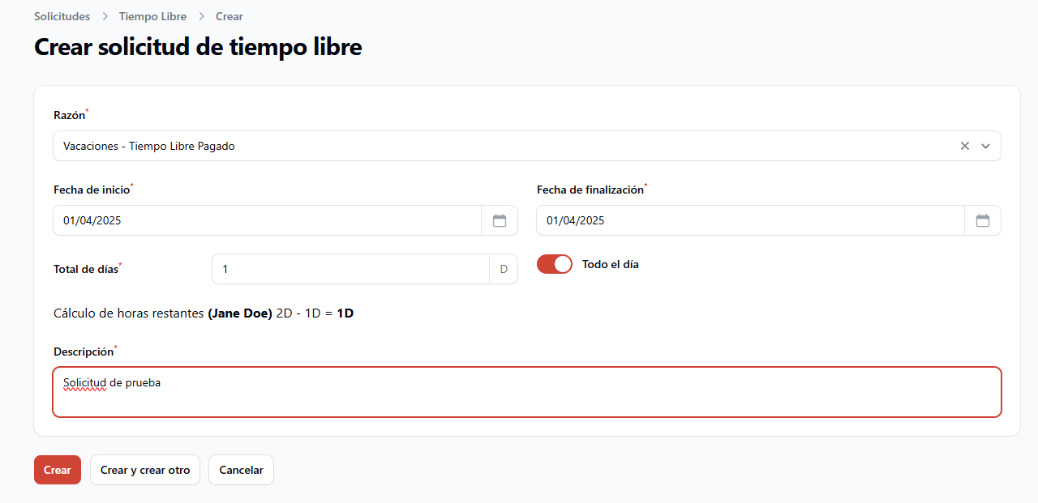Open the end date calendar icon

tap(983, 220)
